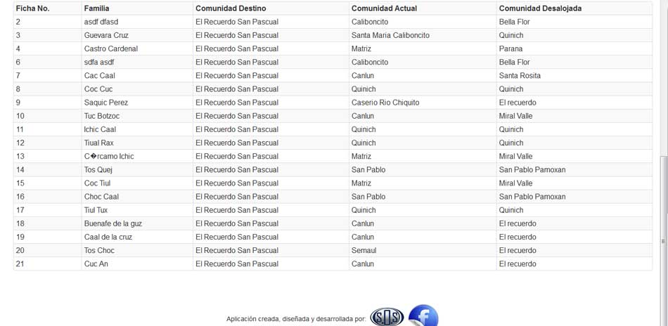Select Santa Maria Caliboncito cell
The width and height of the screenshot is (668, 326).
[x=423, y=35]
